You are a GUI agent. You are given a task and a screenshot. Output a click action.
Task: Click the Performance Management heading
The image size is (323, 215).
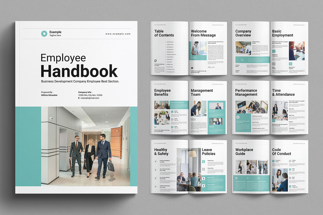tap(246, 92)
